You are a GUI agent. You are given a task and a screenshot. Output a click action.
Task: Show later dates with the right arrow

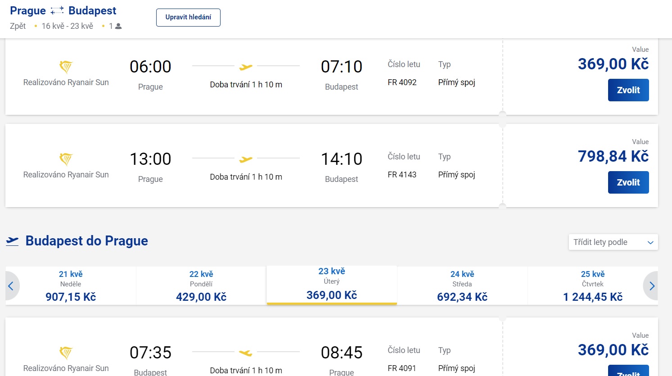652,286
